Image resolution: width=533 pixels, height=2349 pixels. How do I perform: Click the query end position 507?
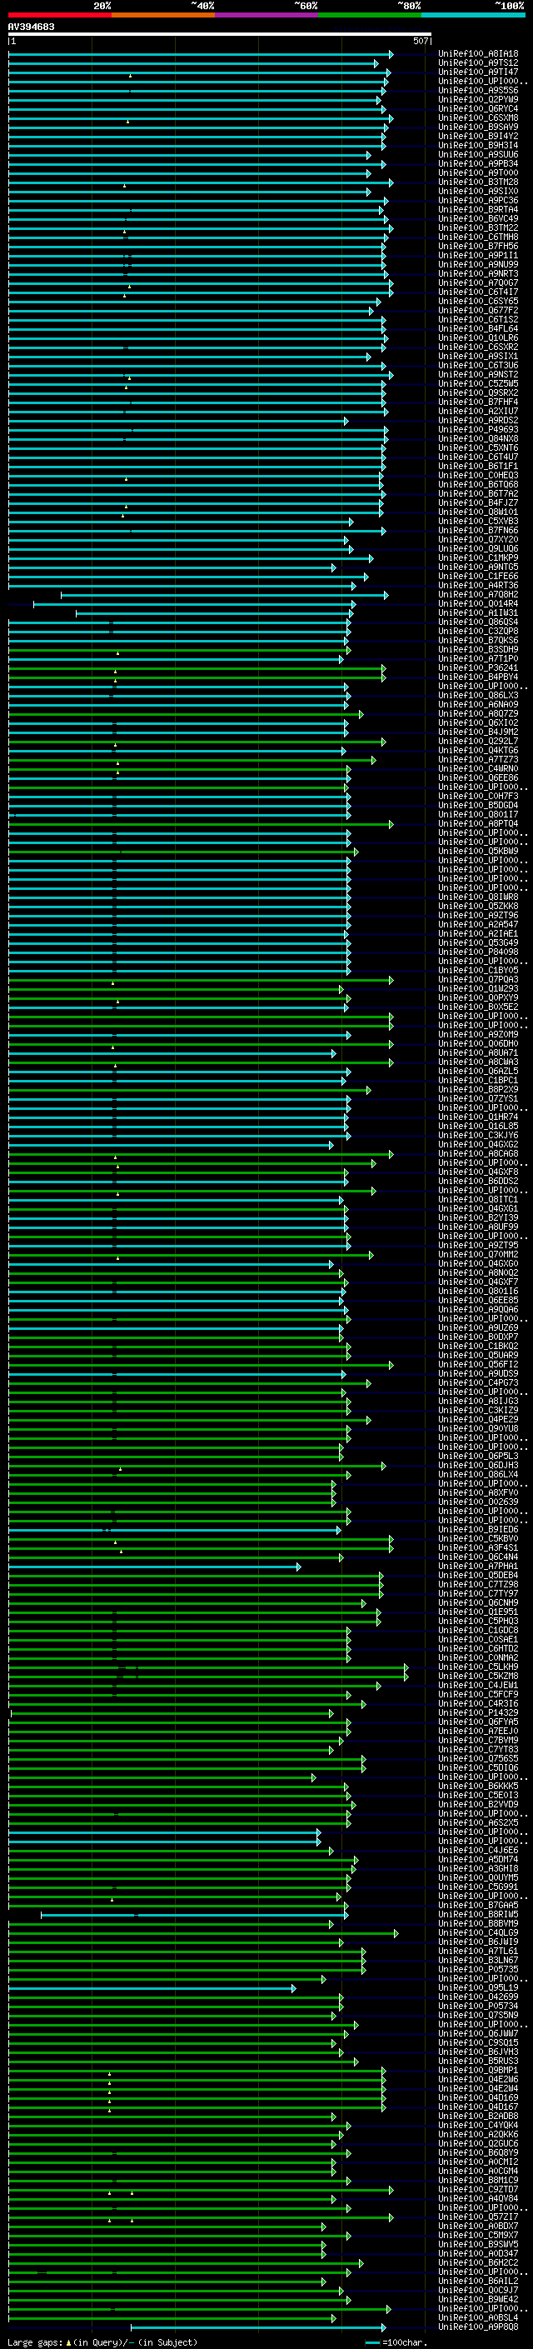click(x=421, y=41)
